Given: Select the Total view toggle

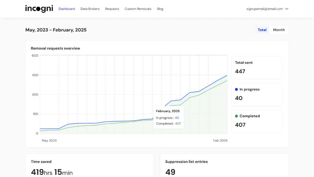Looking at the screenshot, I should tap(262, 30).
